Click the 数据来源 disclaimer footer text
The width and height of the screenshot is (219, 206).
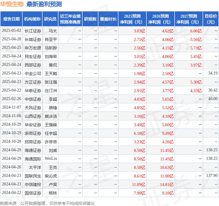(47, 203)
